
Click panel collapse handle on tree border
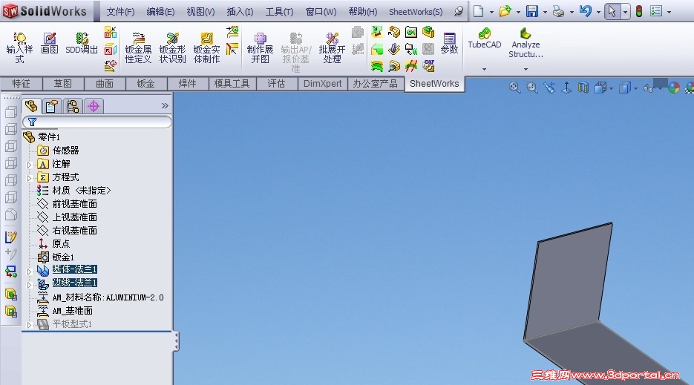[x=176, y=341]
